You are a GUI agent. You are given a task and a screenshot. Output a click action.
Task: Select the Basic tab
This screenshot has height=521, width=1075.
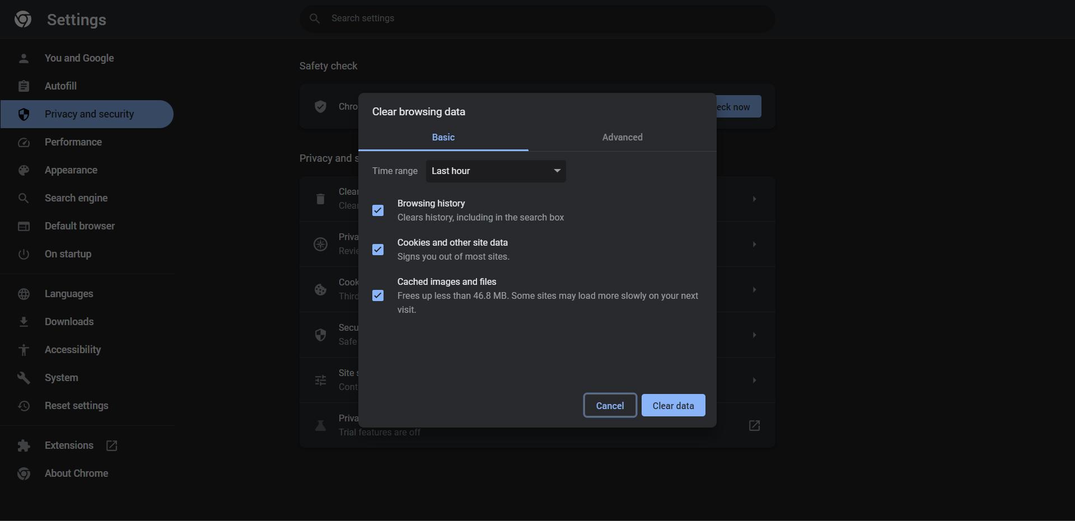click(x=443, y=137)
